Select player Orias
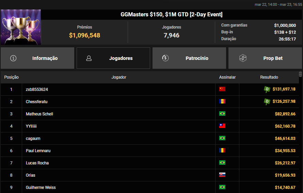Screen dimensions: 303x193 tap(31, 175)
